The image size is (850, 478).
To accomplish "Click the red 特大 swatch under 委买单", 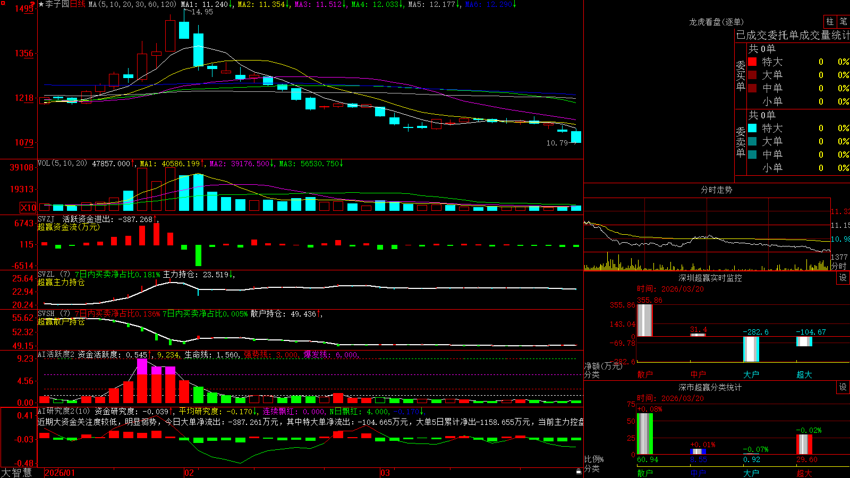I will (x=752, y=62).
